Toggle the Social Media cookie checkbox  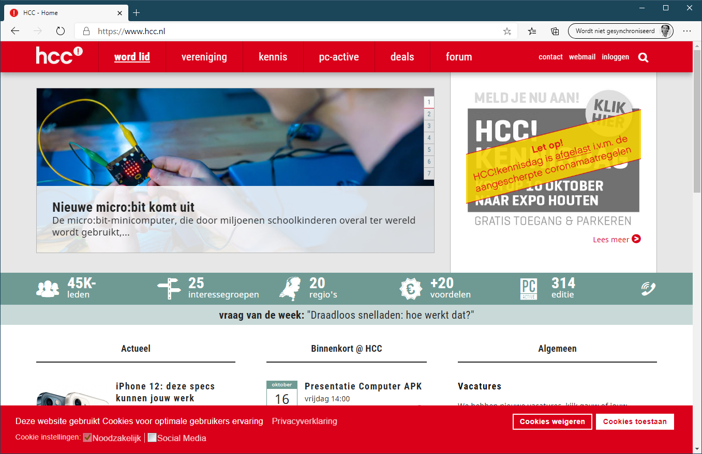[152, 437]
